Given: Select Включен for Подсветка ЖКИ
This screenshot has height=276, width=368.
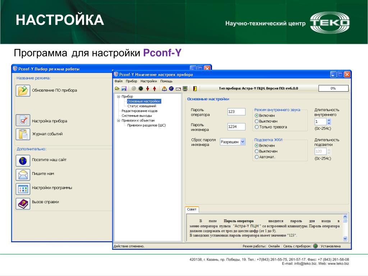Looking at the screenshot, I should point(257,146).
